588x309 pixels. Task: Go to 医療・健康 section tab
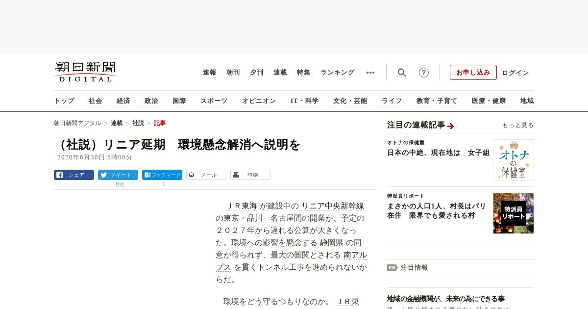point(489,101)
